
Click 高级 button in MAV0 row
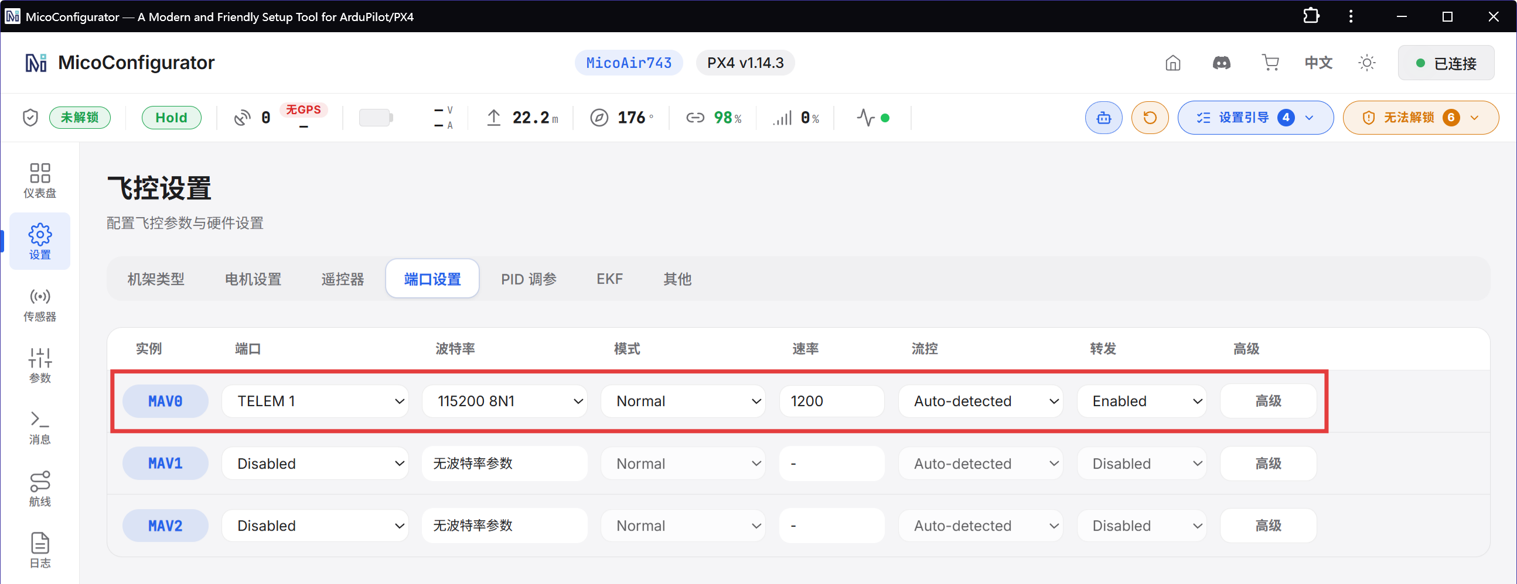pyautogui.click(x=1269, y=401)
